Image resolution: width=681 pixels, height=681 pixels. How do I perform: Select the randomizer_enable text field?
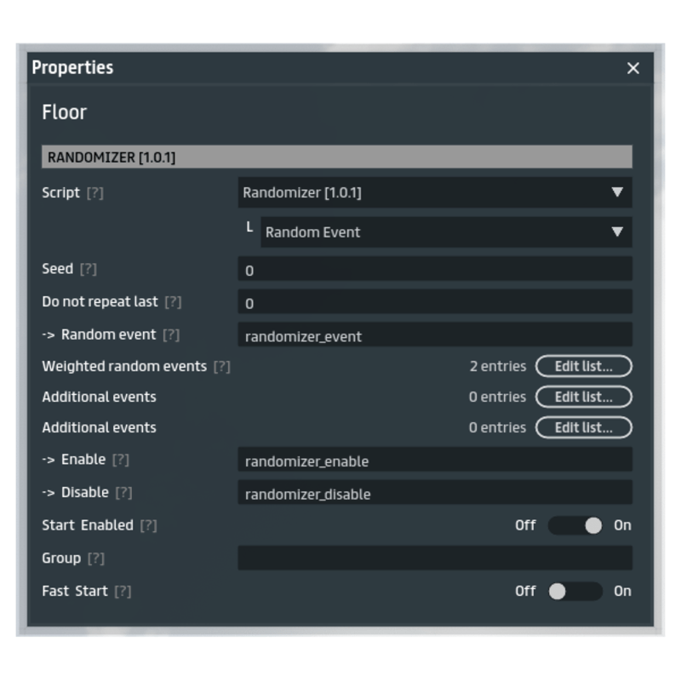[434, 461]
